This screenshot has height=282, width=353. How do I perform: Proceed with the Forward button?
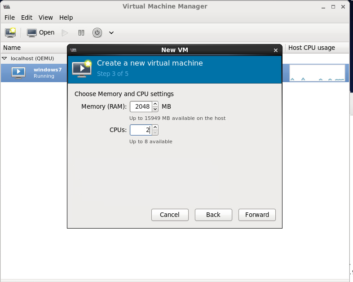point(257,215)
